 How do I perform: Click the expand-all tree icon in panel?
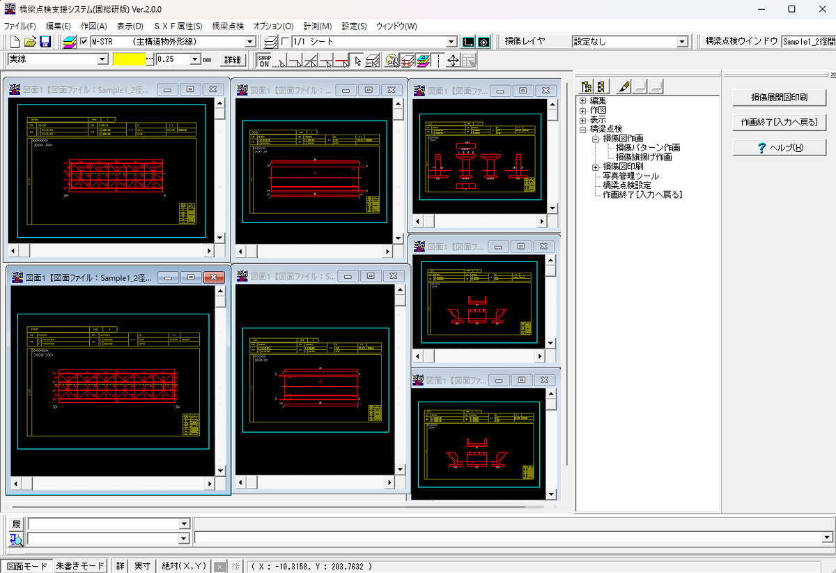[586, 86]
